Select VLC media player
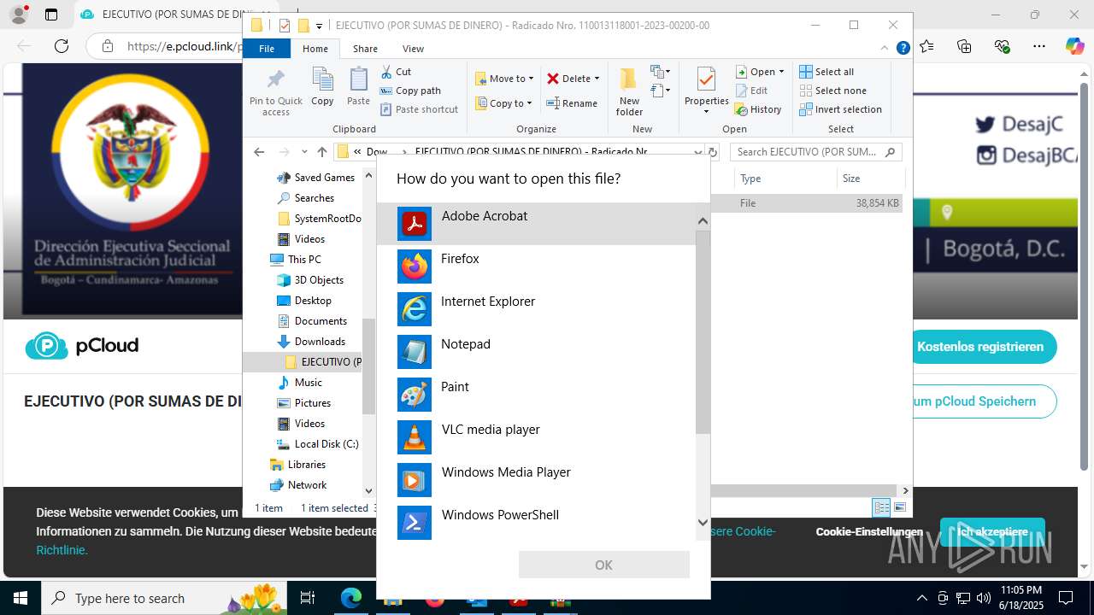This screenshot has height=615, width=1094. tap(537, 437)
